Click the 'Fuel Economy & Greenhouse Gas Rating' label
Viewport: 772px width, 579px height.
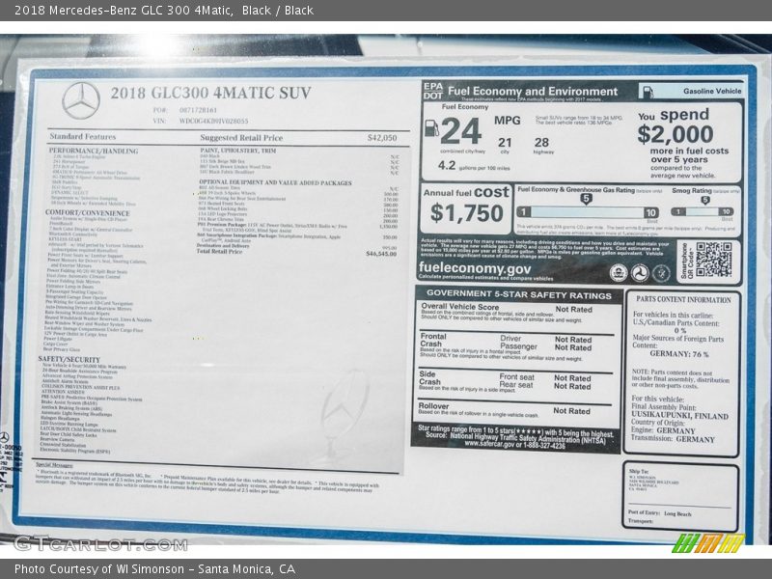point(576,189)
